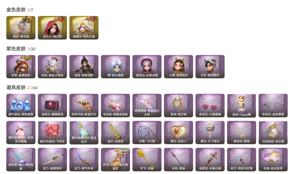
Task: Choose the 小黄-呱呱雨衣 frog hat skin
Action: point(179,67)
